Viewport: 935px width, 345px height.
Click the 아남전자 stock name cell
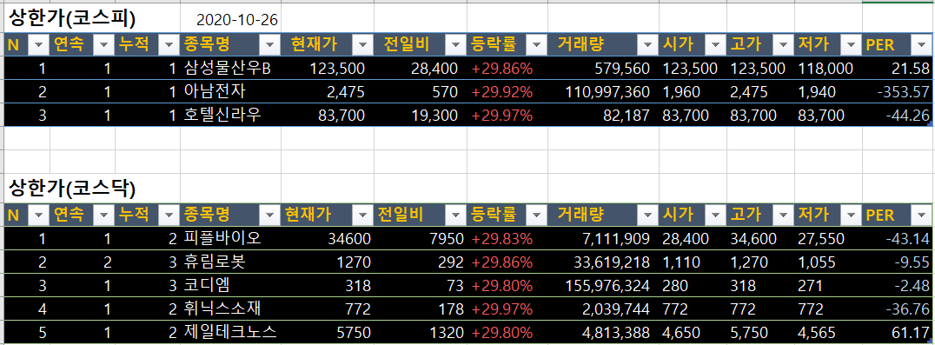coord(231,92)
